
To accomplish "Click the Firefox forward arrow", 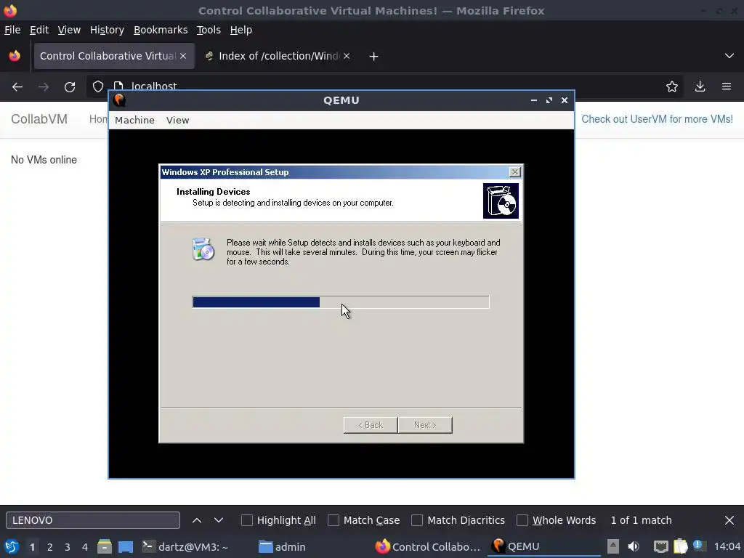I will pyautogui.click(x=43, y=87).
